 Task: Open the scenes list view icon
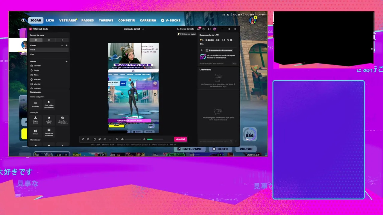(62, 45)
